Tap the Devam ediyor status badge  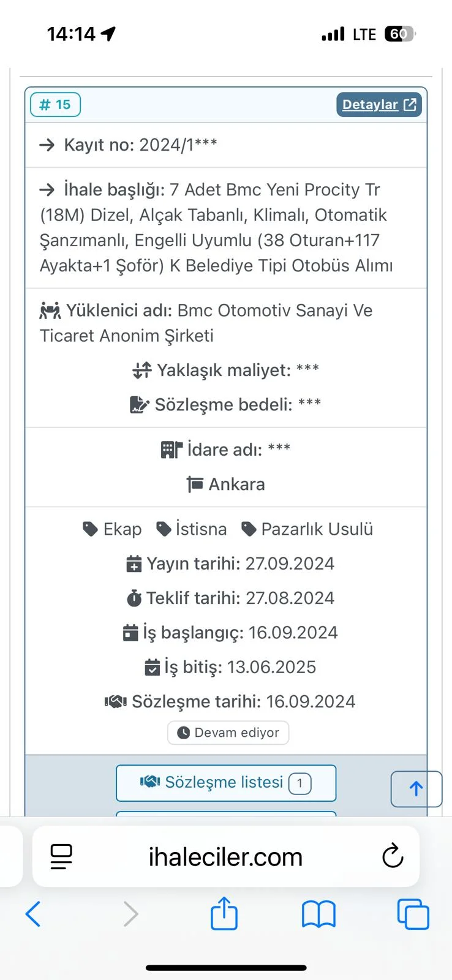(228, 733)
